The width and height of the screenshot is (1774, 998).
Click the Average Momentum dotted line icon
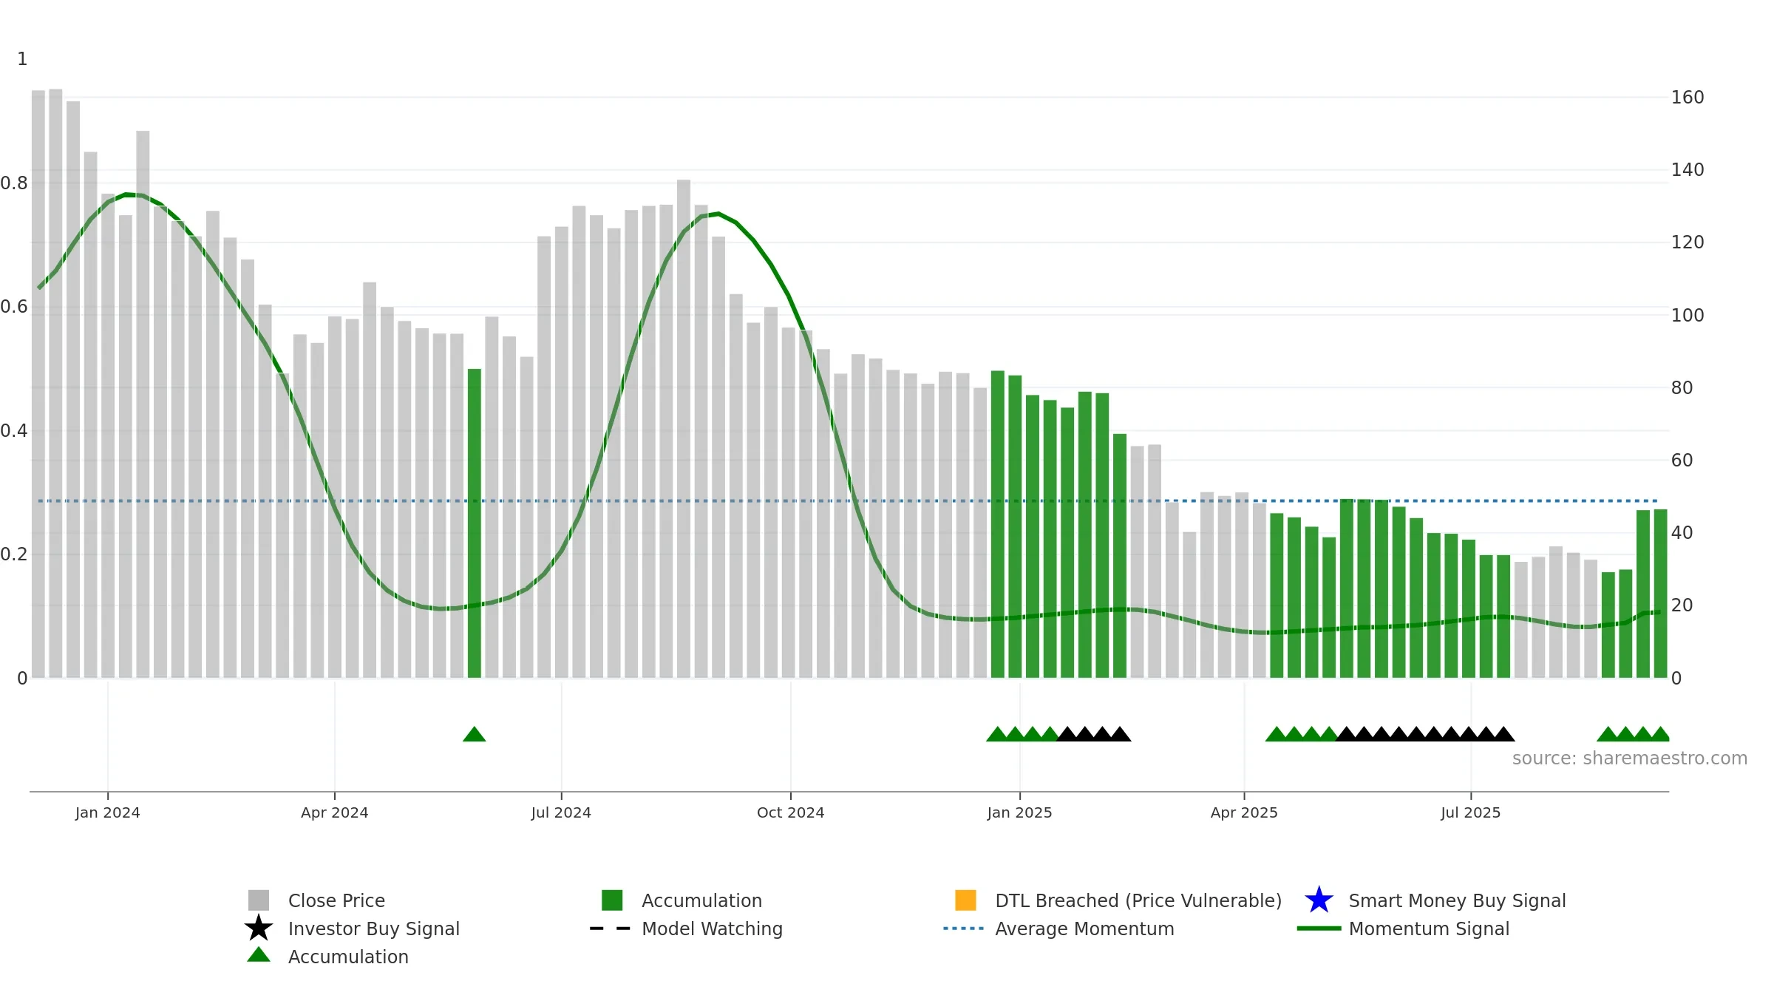(964, 929)
